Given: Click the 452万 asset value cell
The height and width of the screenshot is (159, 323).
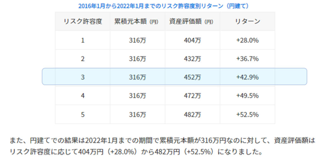Looking at the screenshot, I should coord(192,77).
